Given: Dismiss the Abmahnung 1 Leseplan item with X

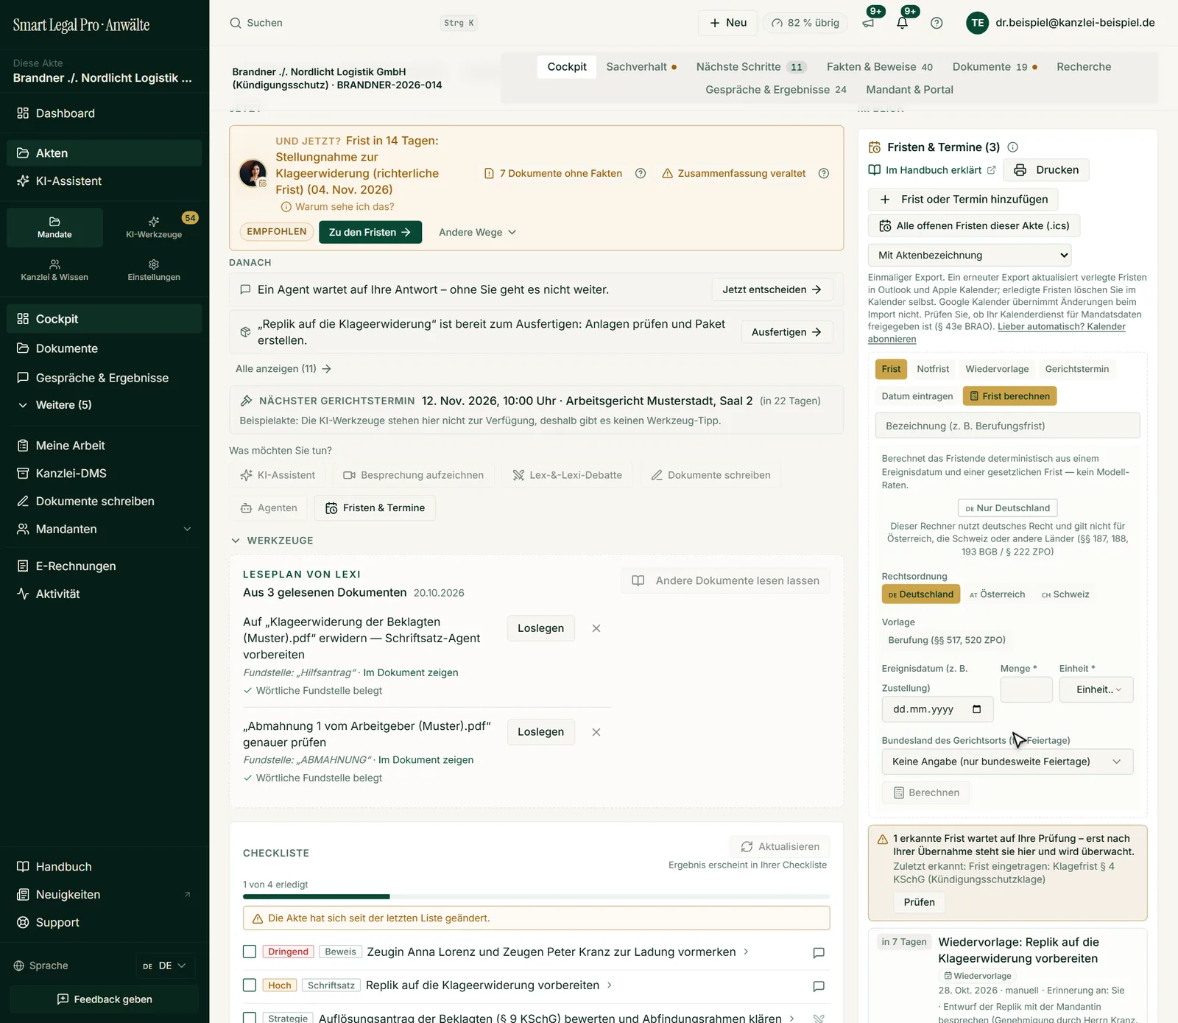Looking at the screenshot, I should click(596, 732).
